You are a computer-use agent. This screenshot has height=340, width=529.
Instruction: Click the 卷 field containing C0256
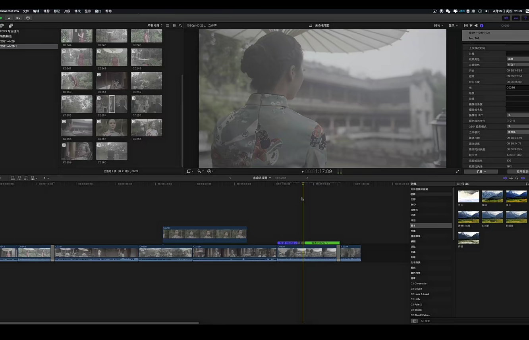click(x=517, y=88)
